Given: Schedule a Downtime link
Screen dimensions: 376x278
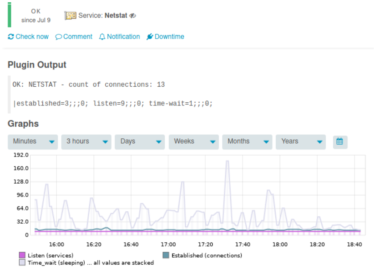Looking at the screenshot, I should pos(165,36).
